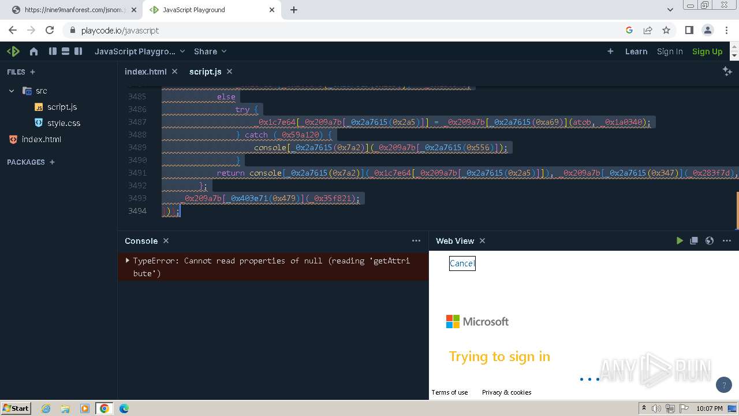Click the Web View globe icon

(710, 241)
